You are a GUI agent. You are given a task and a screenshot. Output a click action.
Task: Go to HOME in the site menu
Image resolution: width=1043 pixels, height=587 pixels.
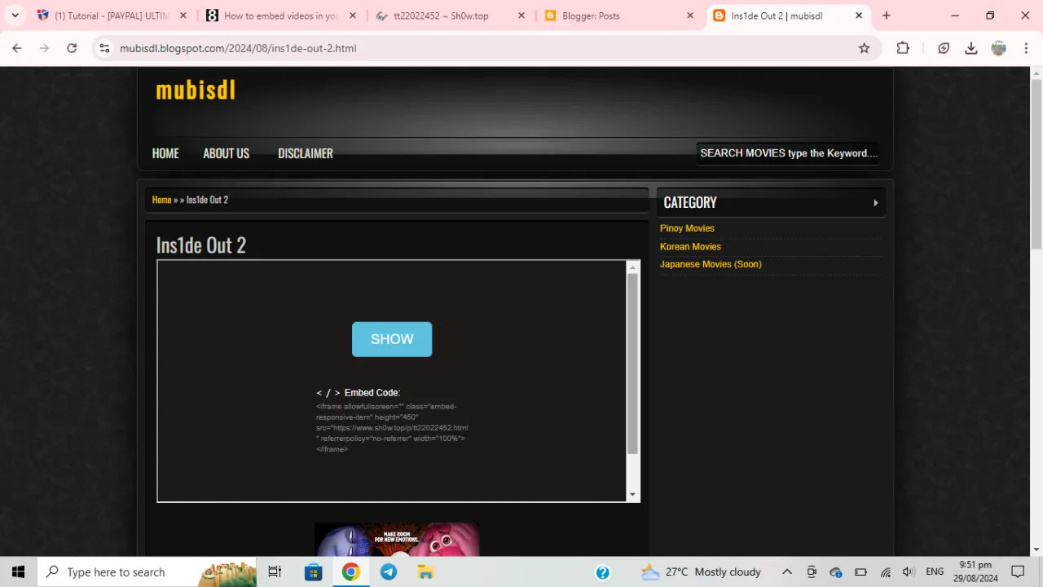[x=165, y=153]
